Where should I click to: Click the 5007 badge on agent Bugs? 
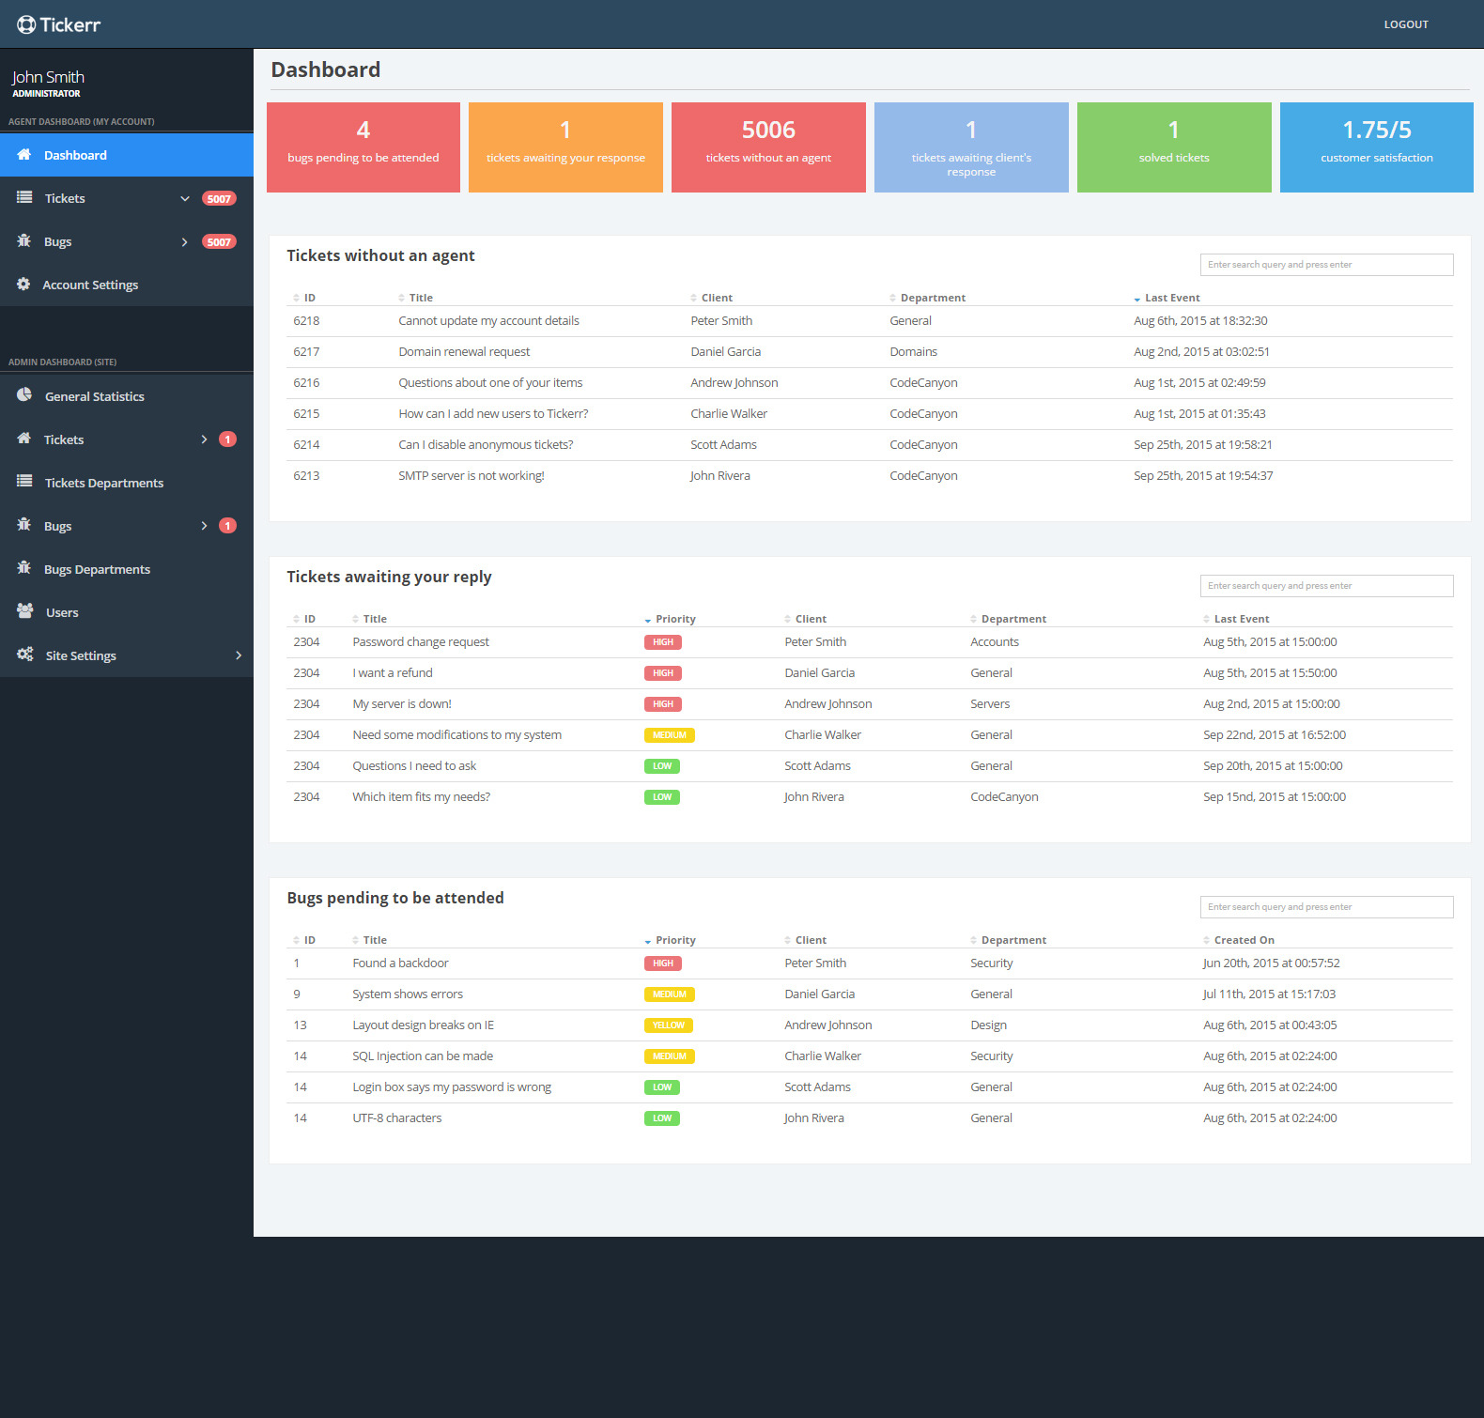(x=219, y=241)
